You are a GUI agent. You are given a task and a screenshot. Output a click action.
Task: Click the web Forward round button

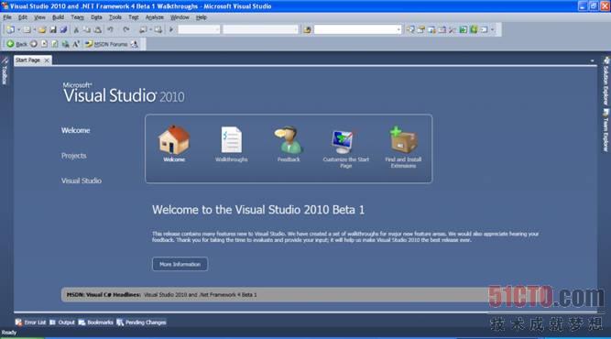tap(34, 44)
